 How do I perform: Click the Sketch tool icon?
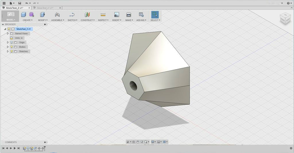pyautogui.click(x=72, y=15)
